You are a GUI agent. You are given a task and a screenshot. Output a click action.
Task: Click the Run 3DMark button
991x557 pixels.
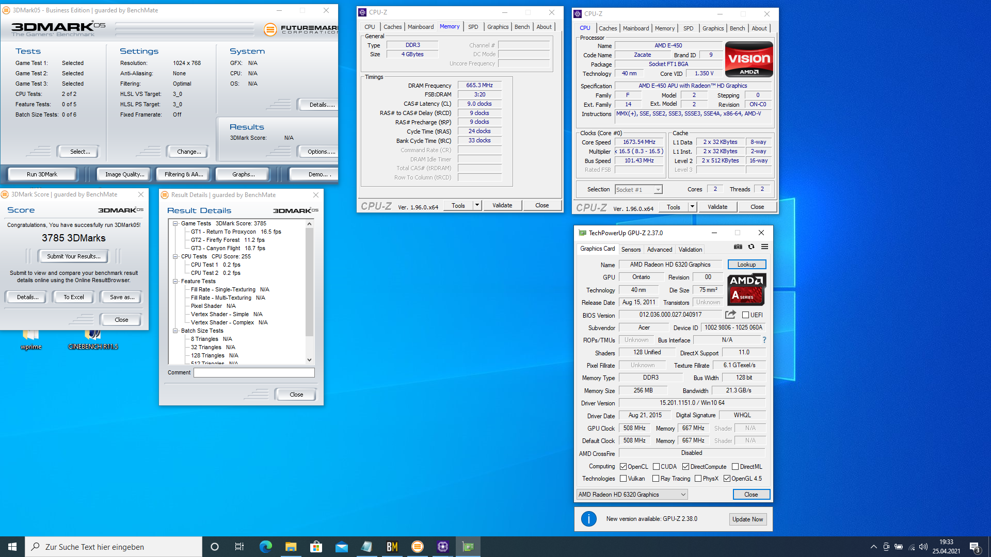[42, 174]
